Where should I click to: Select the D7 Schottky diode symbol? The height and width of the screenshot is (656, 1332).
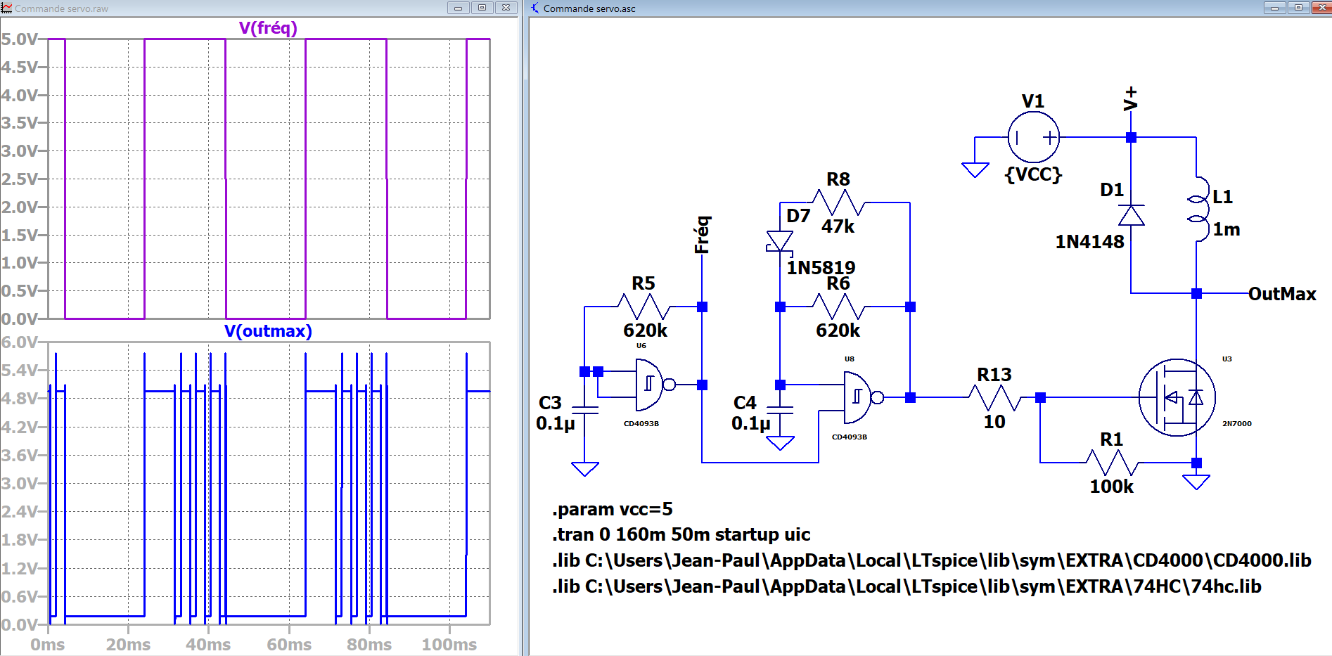coord(780,241)
